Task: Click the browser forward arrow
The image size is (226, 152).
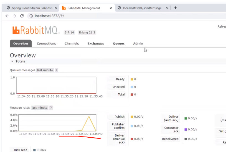Action: [x=14, y=16]
